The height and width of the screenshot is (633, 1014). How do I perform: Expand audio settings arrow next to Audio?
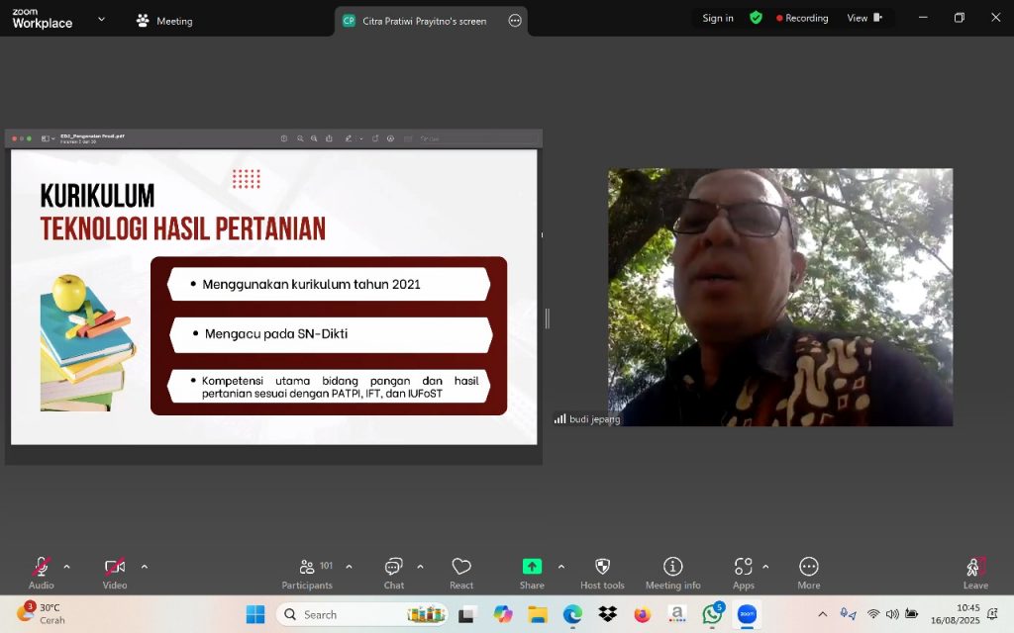tap(66, 567)
